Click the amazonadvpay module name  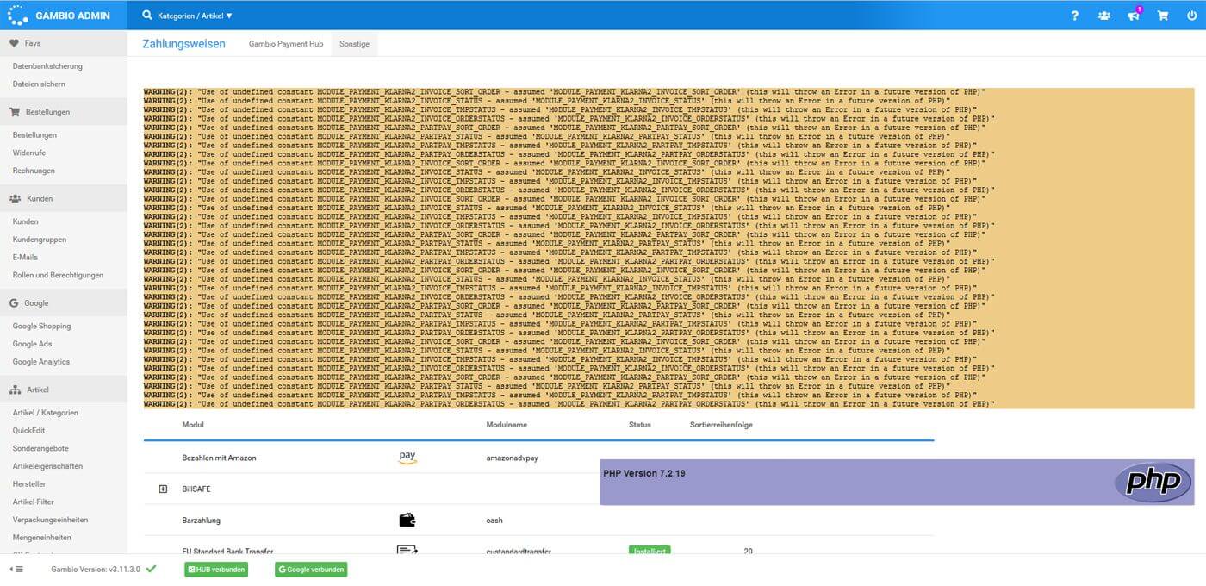tap(512, 458)
